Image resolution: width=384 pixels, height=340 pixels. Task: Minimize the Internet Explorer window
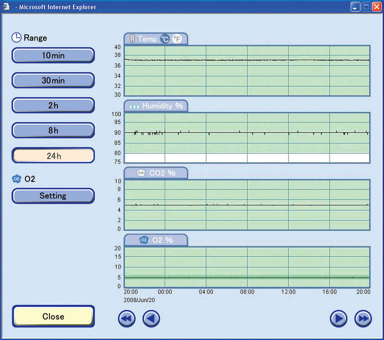point(355,7)
